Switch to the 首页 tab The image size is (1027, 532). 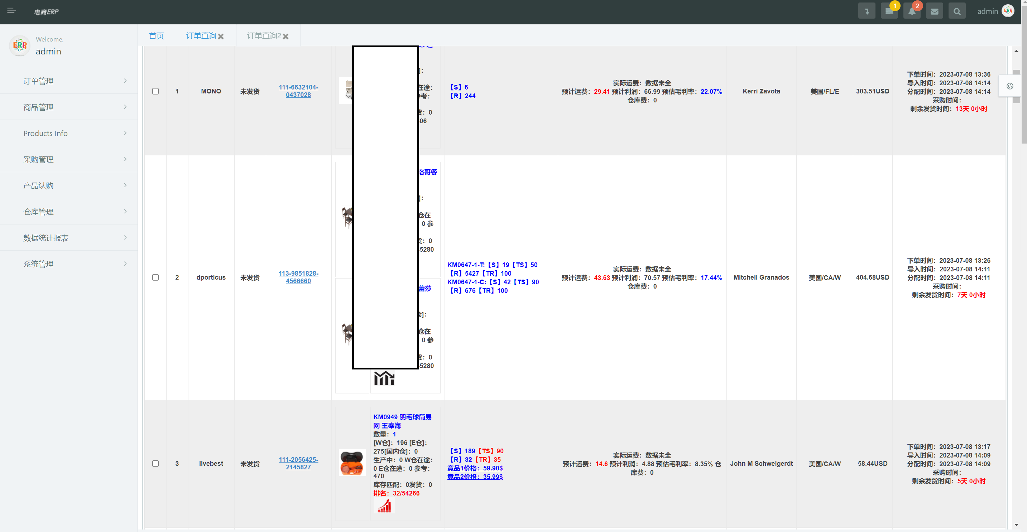[x=156, y=36]
